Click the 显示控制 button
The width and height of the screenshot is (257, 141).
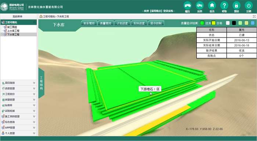tap(156, 23)
